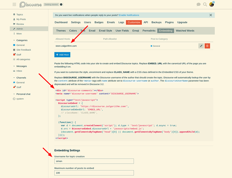This screenshot has width=232, height=178.
Task: Switch to Settings admin tab
Action: tap(76, 22)
